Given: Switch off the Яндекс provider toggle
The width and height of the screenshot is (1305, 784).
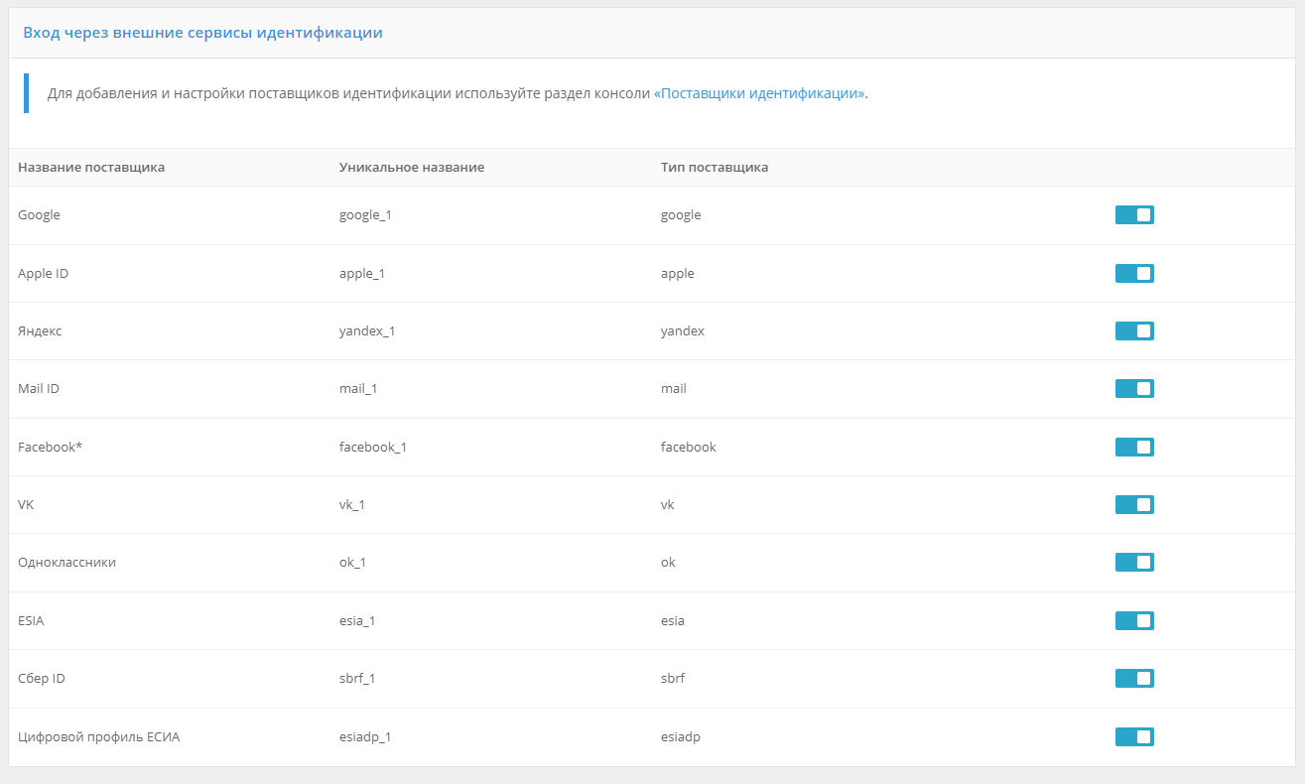Looking at the screenshot, I should point(1134,330).
